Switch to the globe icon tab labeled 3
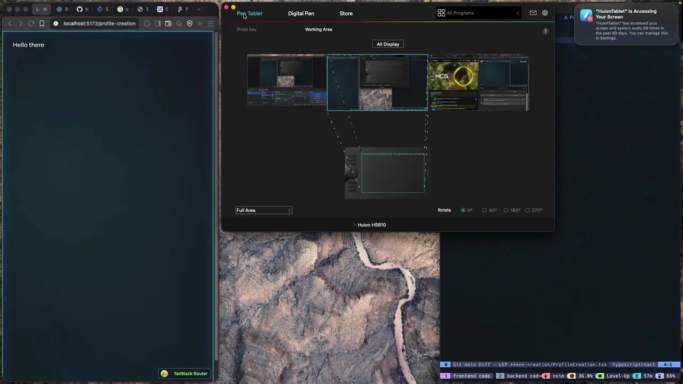Image resolution: width=683 pixels, height=384 pixels. tap(143, 9)
